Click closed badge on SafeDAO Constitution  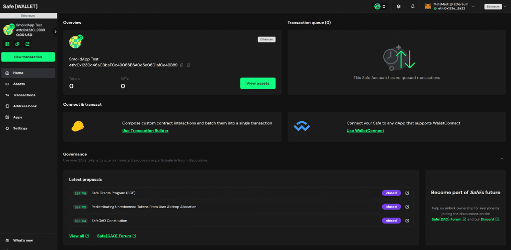391,221
